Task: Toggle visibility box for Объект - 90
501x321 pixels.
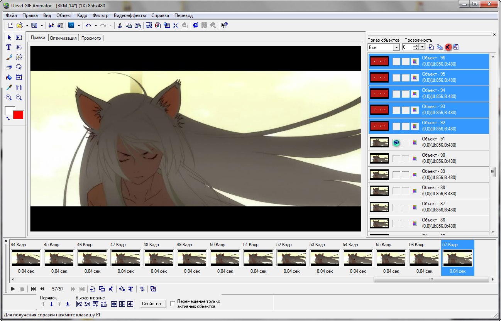Action: click(x=396, y=159)
